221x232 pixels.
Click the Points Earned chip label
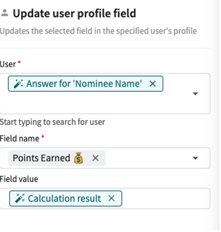point(41,158)
